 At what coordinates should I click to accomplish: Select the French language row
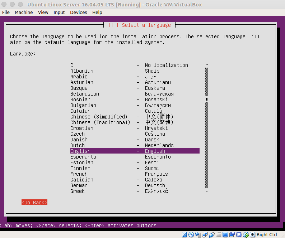click(135, 174)
